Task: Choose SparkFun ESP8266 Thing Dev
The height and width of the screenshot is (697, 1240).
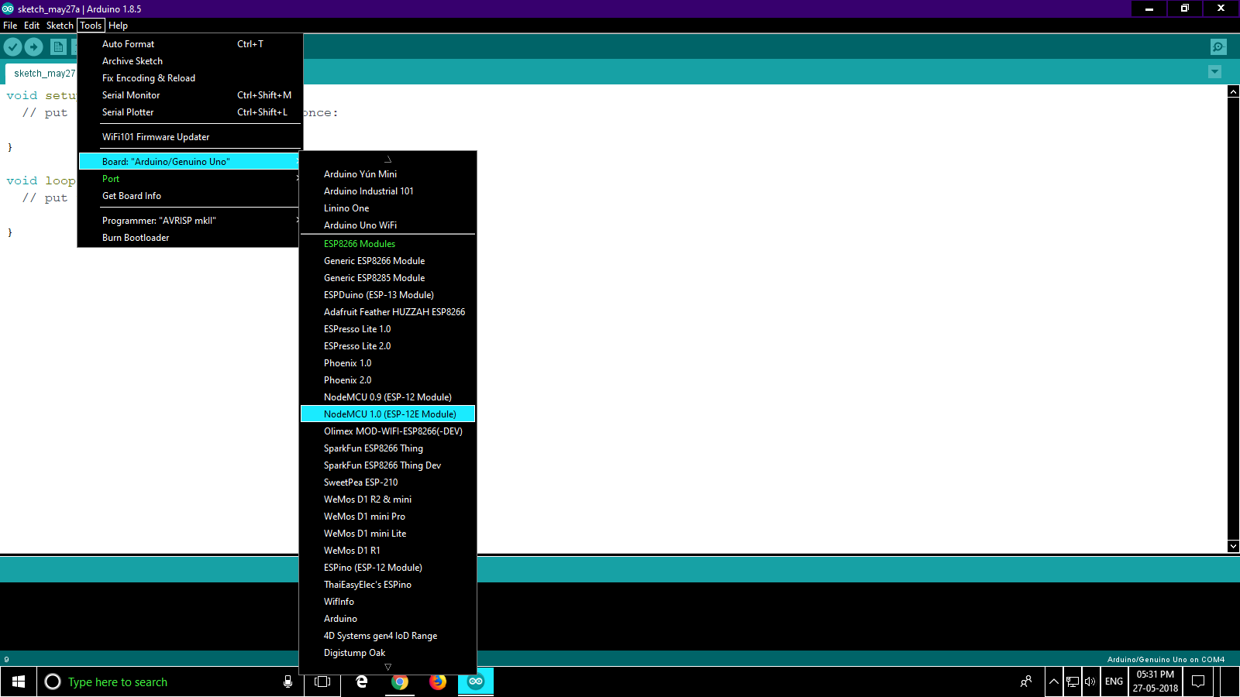Action: (x=387, y=465)
